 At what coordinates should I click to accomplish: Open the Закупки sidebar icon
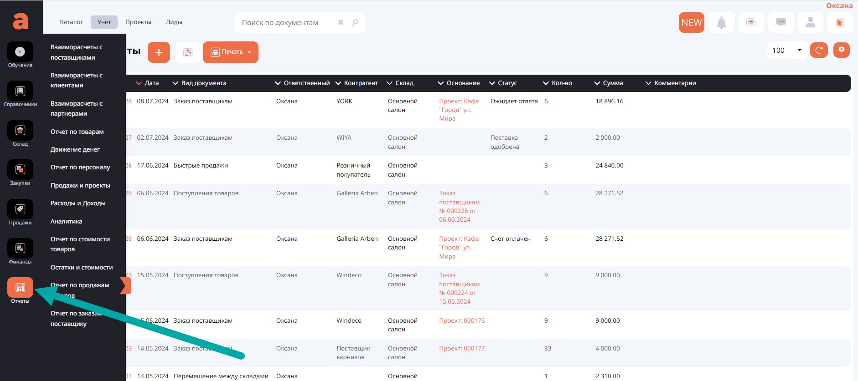20,170
